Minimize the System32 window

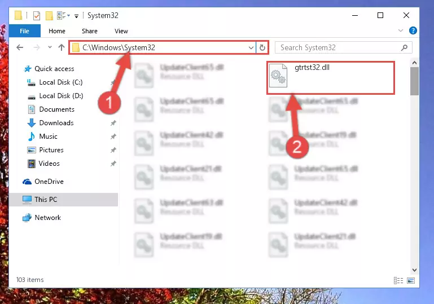point(355,15)
